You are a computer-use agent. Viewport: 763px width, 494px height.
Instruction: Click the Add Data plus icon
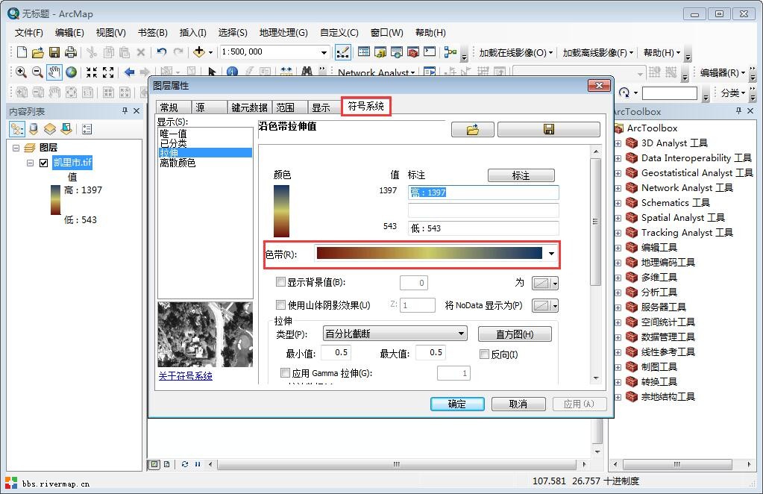199,52
